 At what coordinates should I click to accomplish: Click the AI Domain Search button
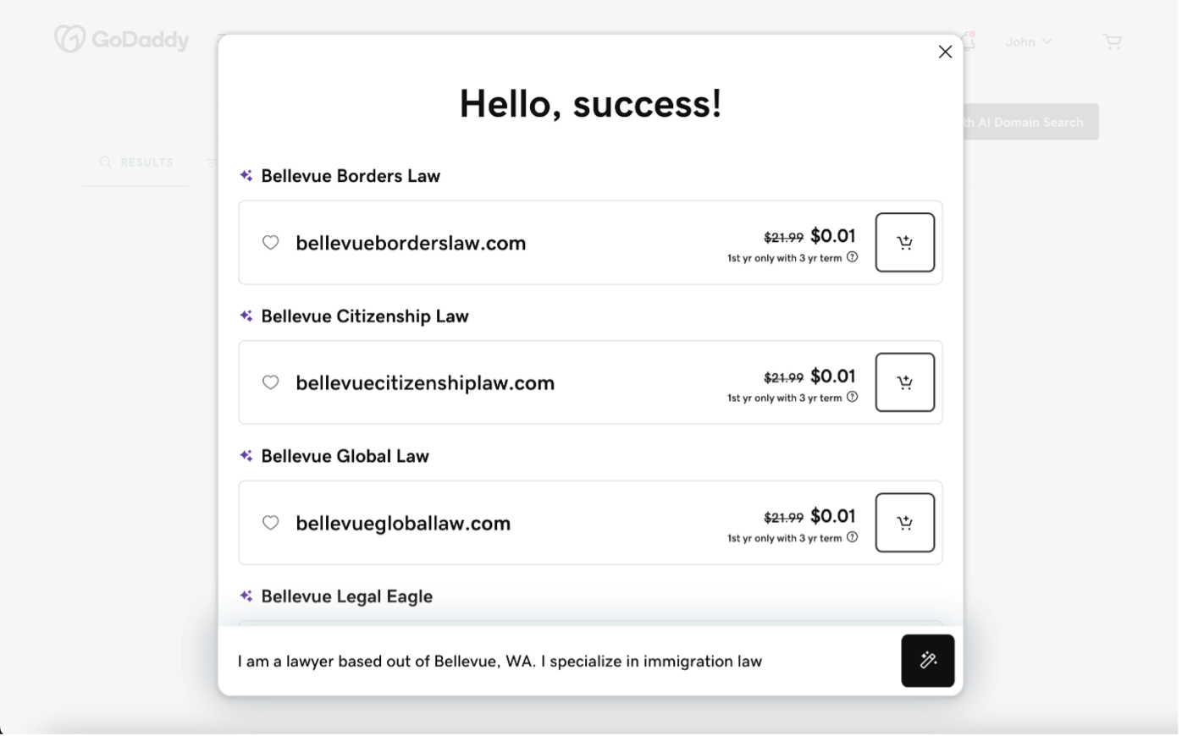coord(1030,123)
